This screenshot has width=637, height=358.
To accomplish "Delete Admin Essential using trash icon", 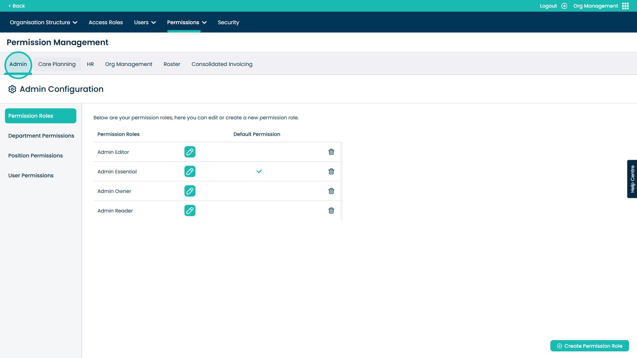I will [331, 171].
